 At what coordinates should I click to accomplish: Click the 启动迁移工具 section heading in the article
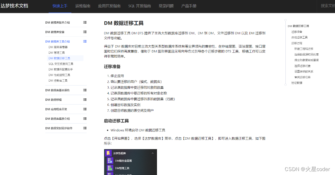click(116, 121)
